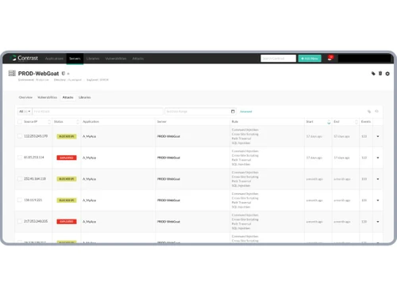Switch to the server Vulnerabilities tab
This screenshot has height=297, width=397.
click(48, 97)
